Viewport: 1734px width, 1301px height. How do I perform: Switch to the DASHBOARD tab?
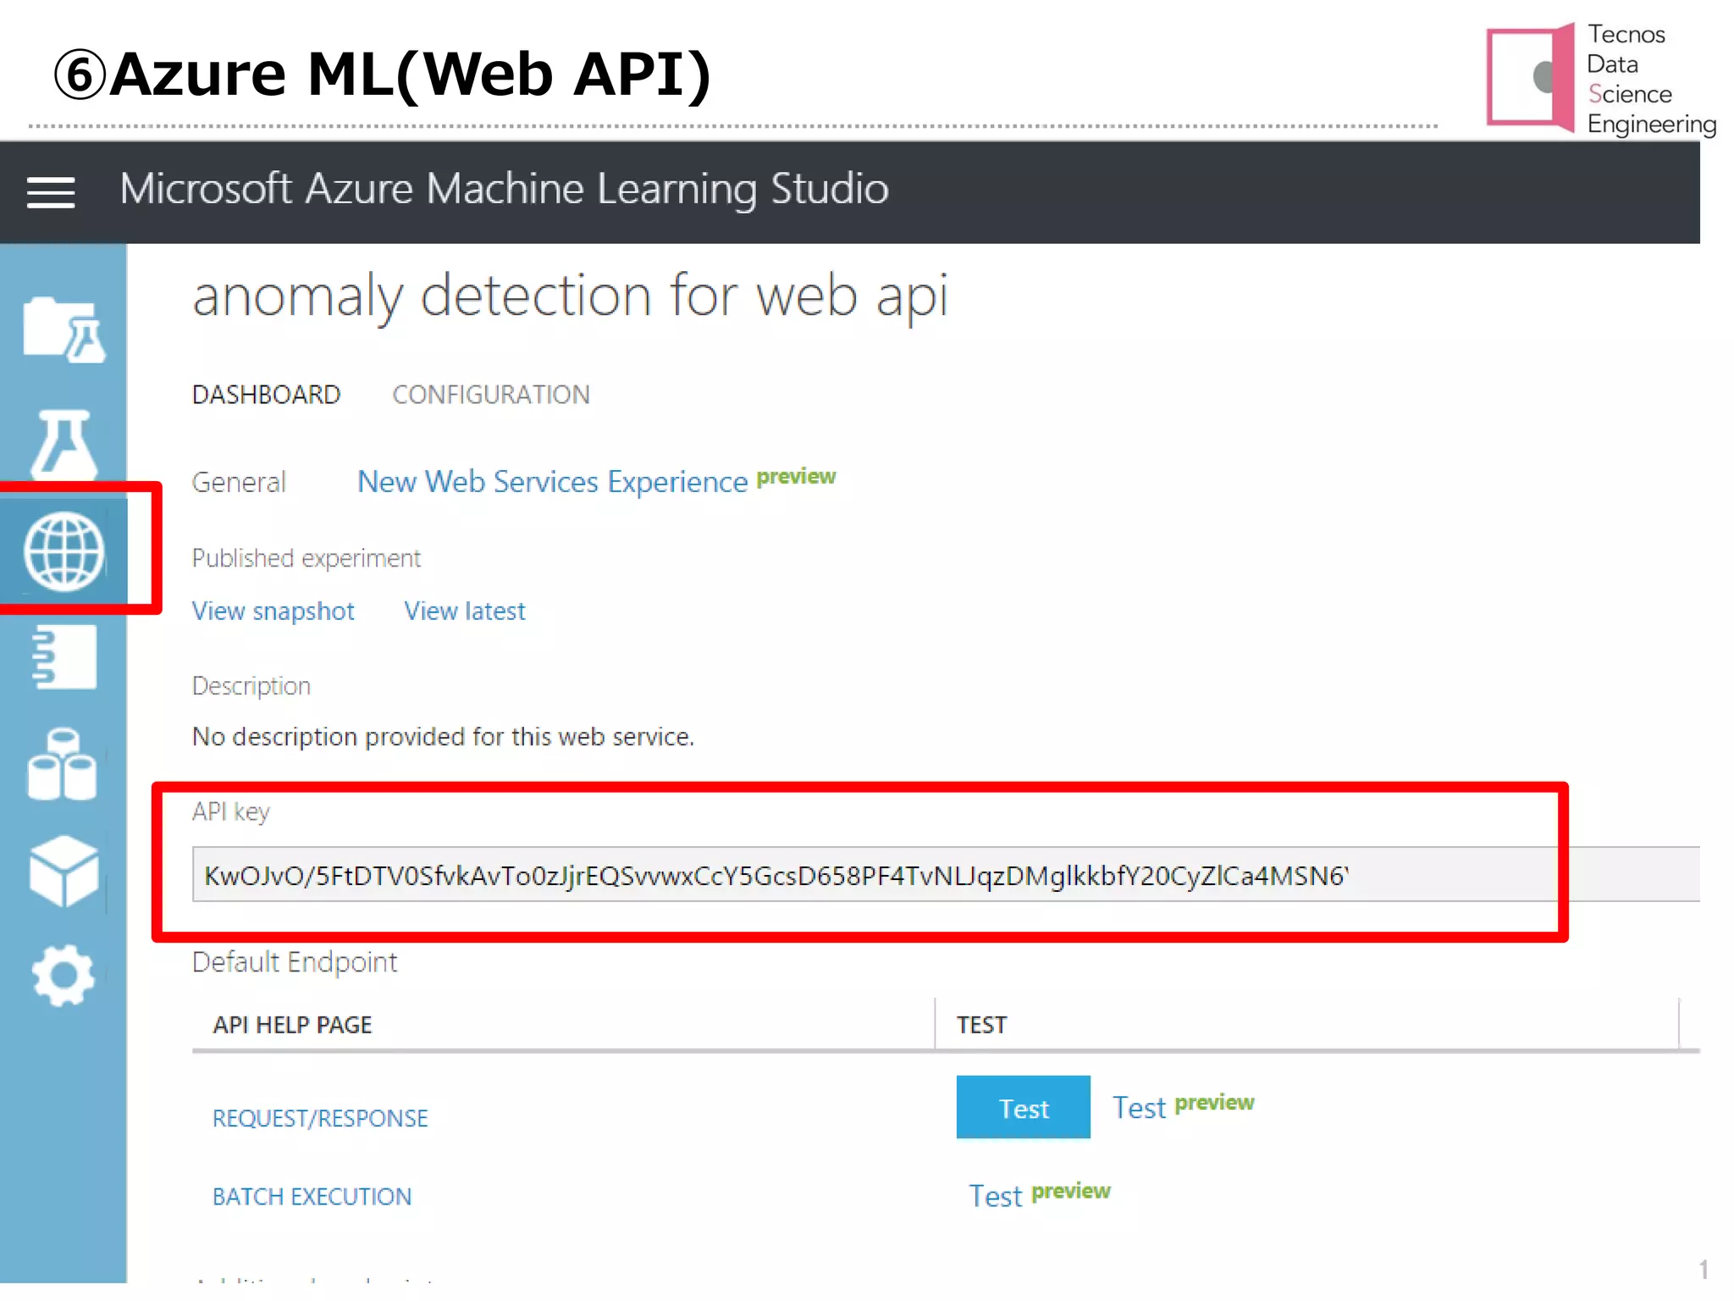tap(266, 395)
